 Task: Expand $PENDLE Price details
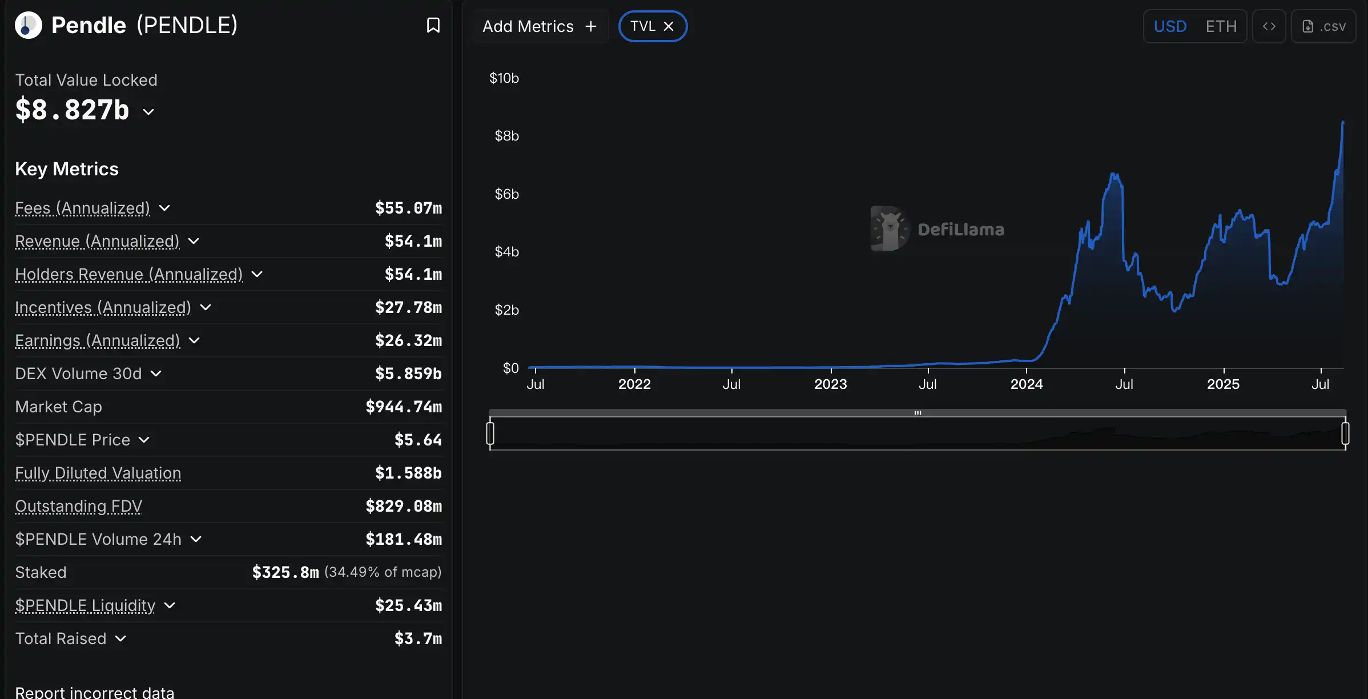click(x=144, y=440)
